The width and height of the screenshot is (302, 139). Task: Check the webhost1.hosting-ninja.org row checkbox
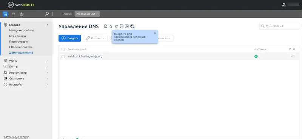coord(63,57)
